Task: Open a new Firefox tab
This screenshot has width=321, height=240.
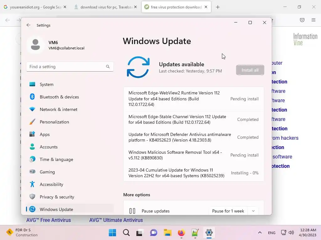Action: 218,7
